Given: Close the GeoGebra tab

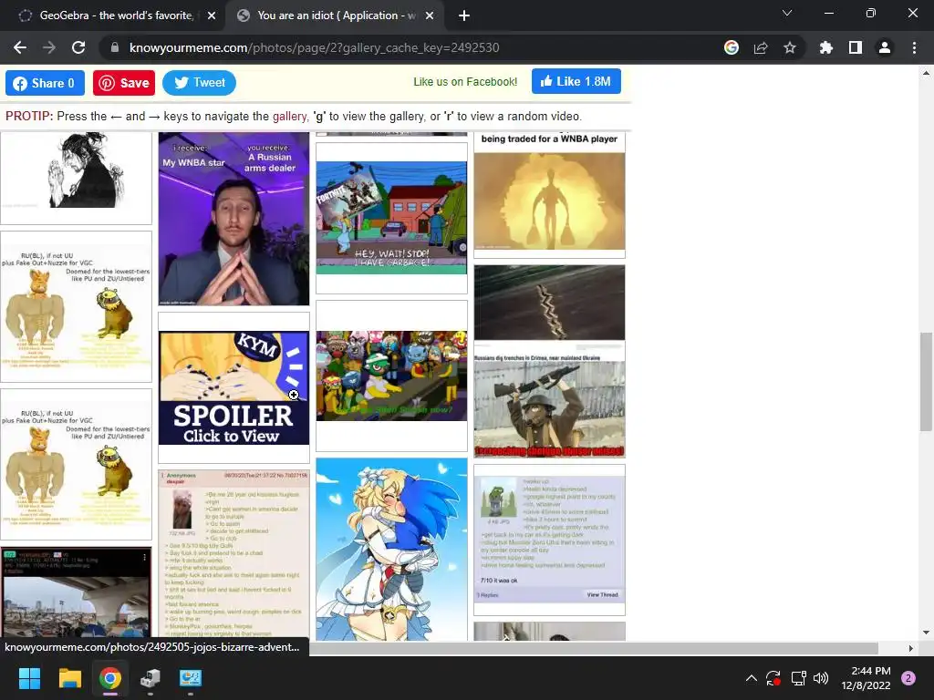Looking at the screenshot, I should pyautogui.click(x=212, y=15).
